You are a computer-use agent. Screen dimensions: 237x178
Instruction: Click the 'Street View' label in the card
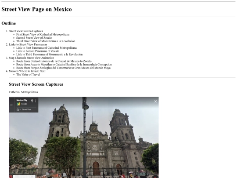click(x=27, y=109)
